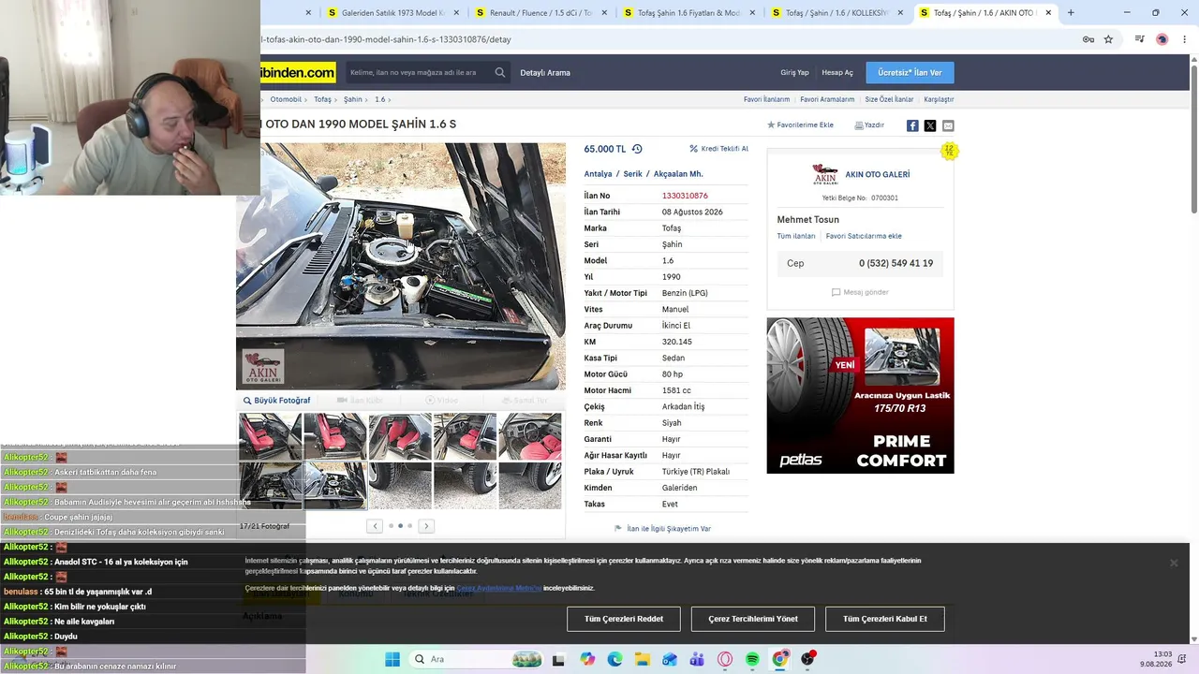Click the price history clock icon

[x=637, y=149]
